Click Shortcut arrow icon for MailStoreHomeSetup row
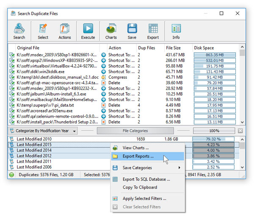Screen dimensions: 254x216 pyautogui.click(x=104, y=100)
